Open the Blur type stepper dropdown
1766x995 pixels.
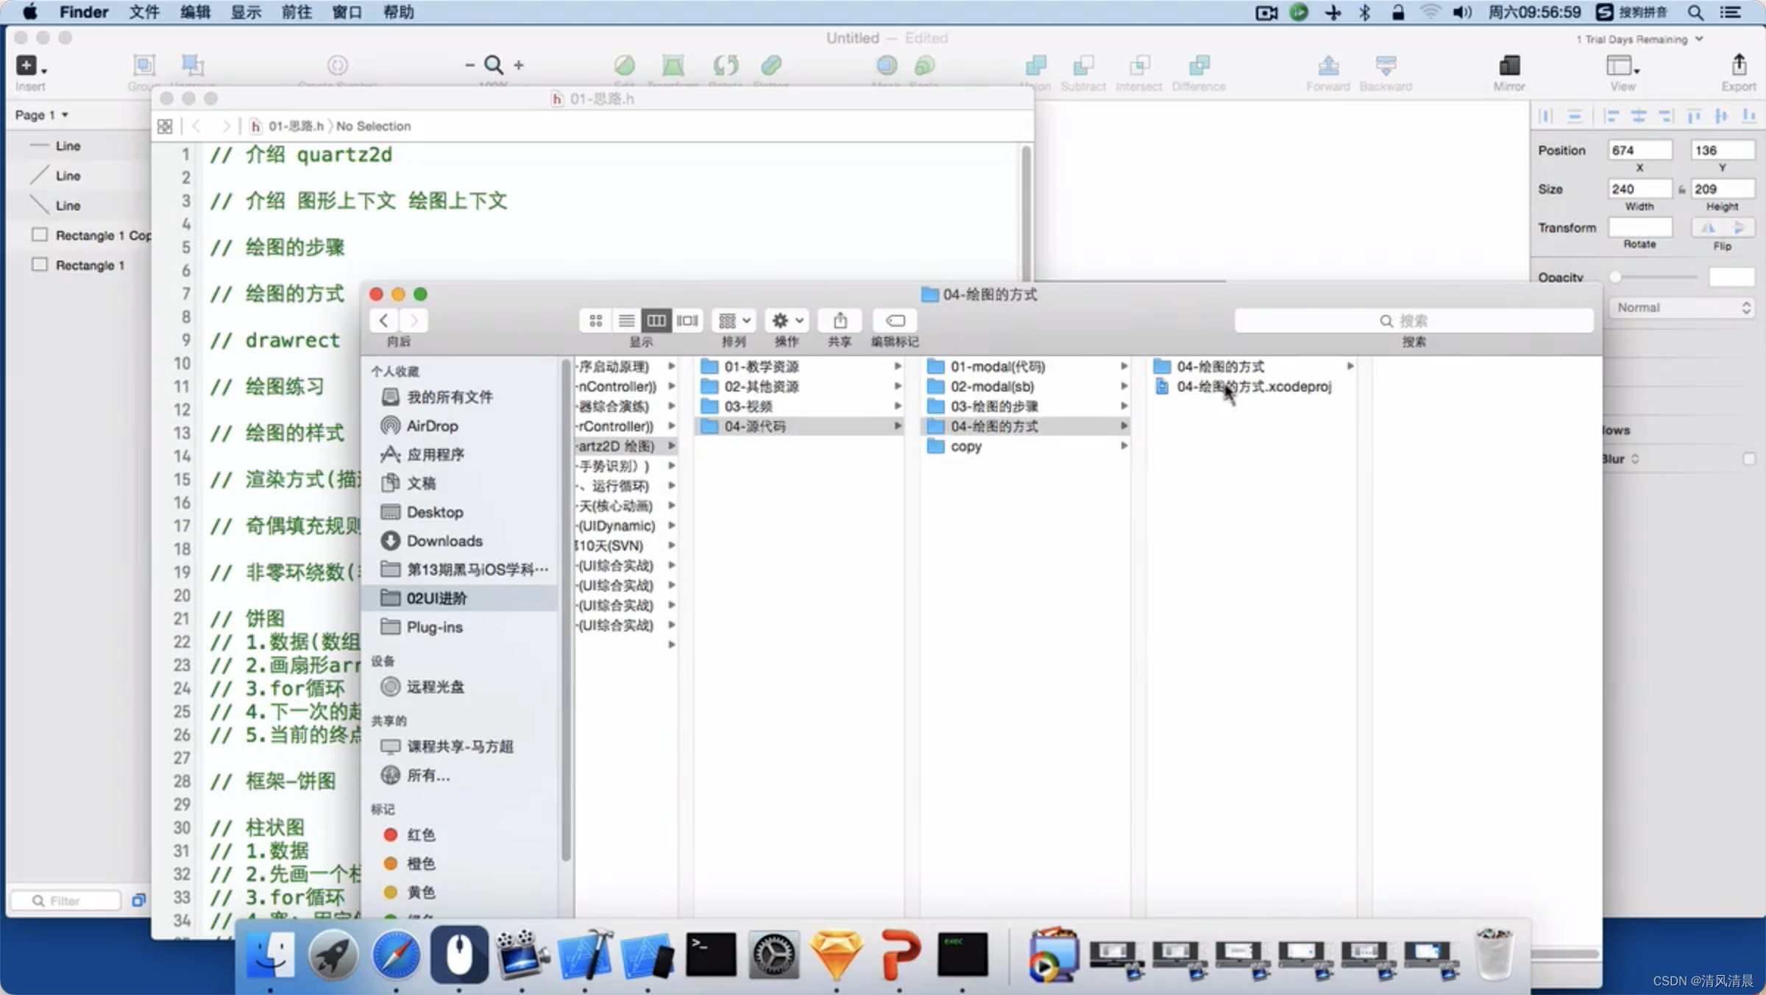click(x=1635, y=458)
